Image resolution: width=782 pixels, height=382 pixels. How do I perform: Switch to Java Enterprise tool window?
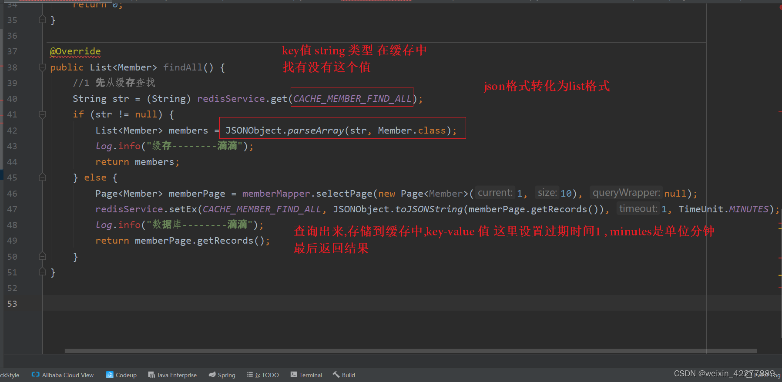coord(172,375)
